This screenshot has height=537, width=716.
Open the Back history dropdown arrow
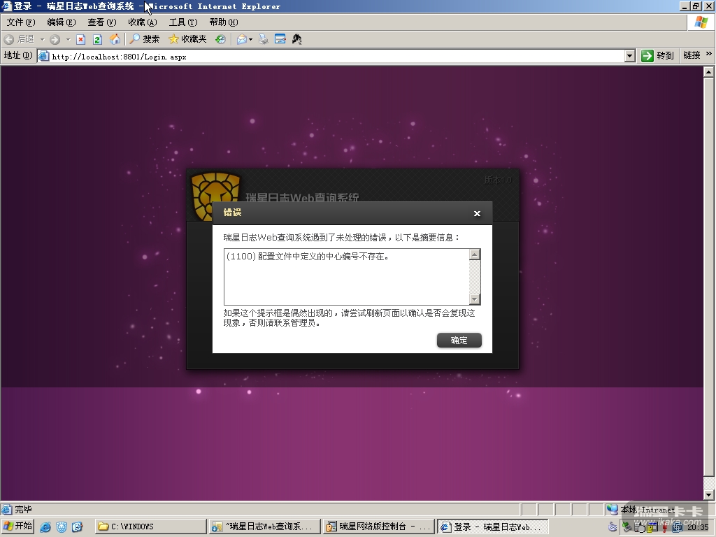coord(42,40)
